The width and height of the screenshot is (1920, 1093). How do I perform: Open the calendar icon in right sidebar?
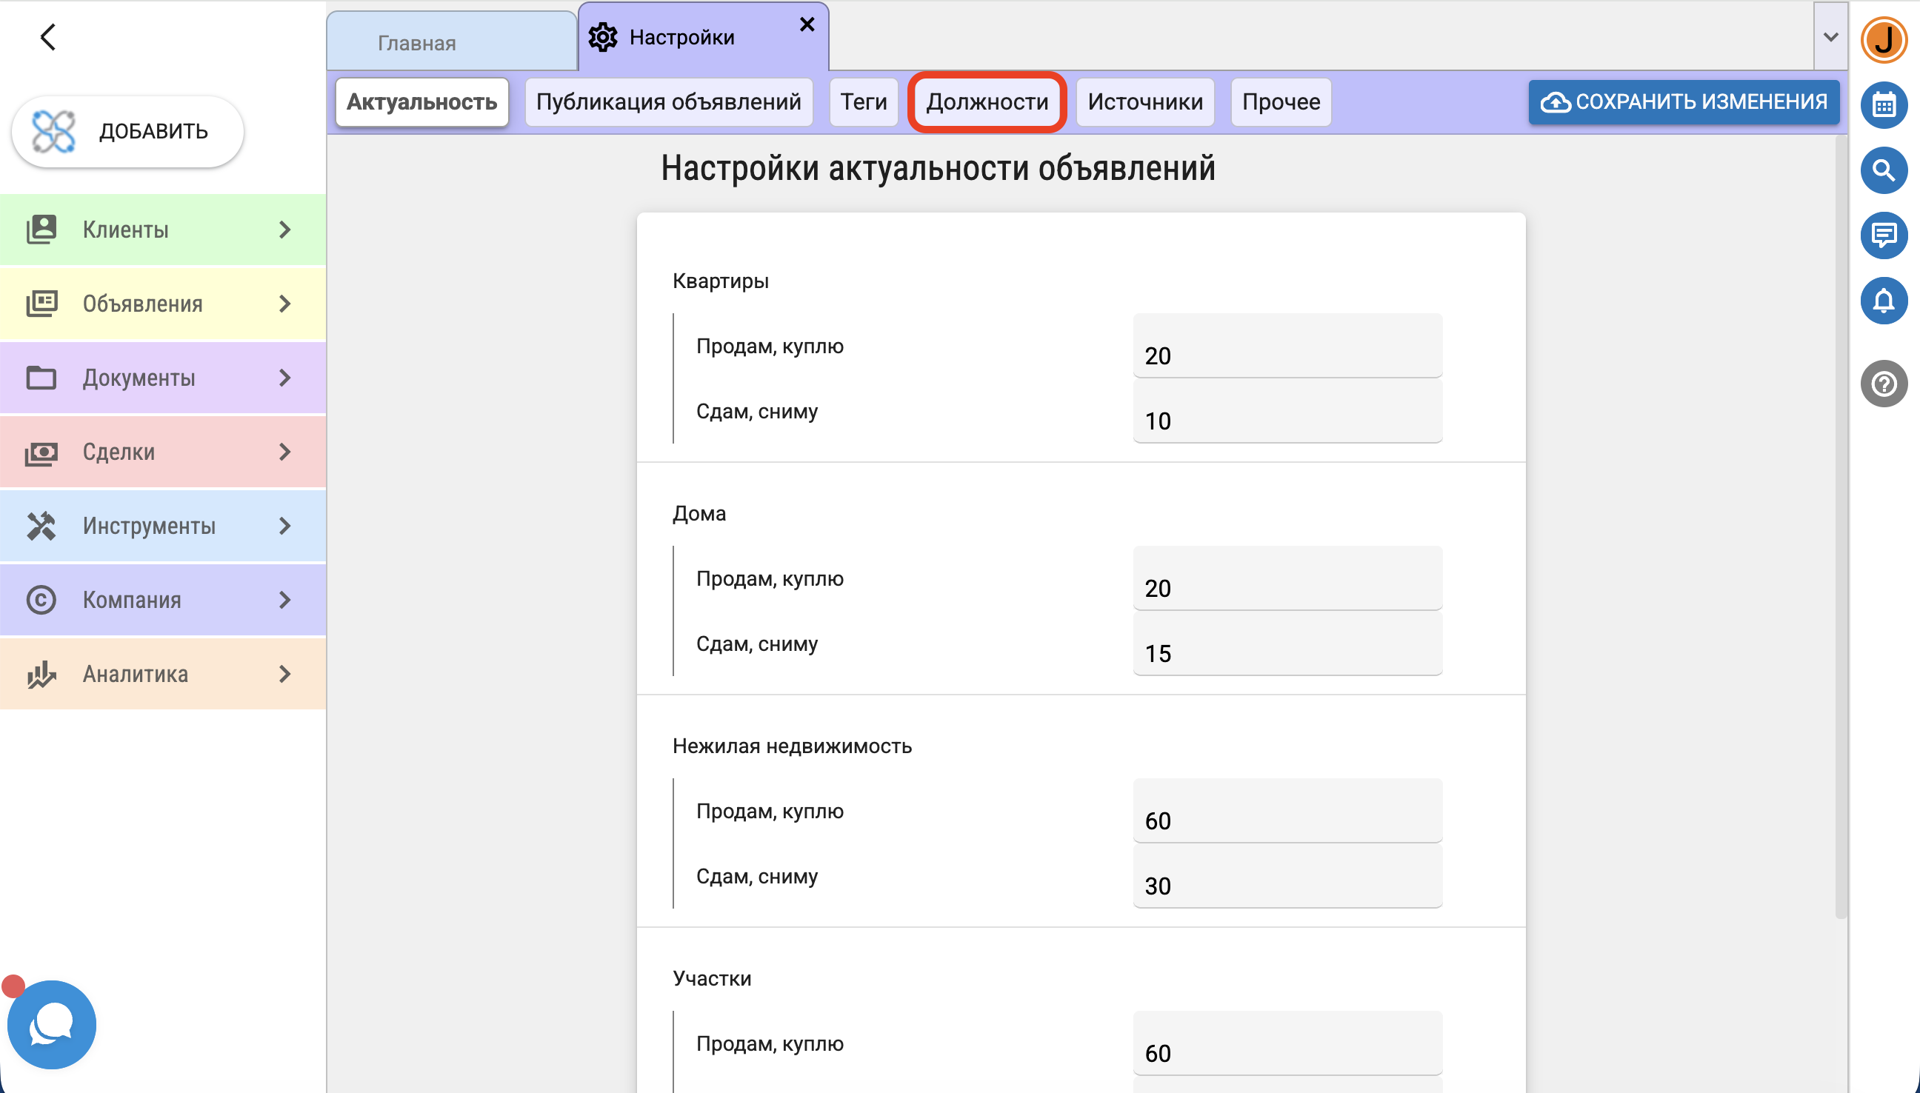click(1883, 105)
